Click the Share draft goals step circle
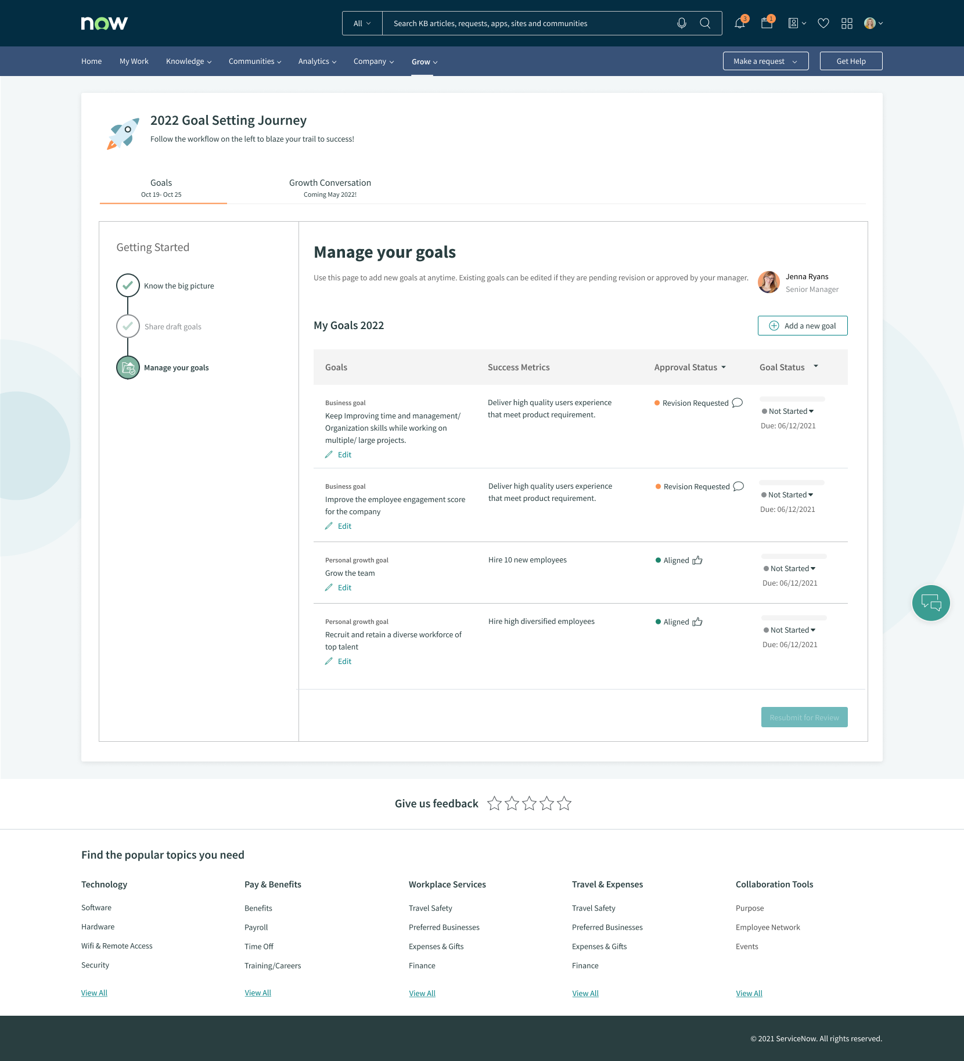964x1061 pixels. 128,326
